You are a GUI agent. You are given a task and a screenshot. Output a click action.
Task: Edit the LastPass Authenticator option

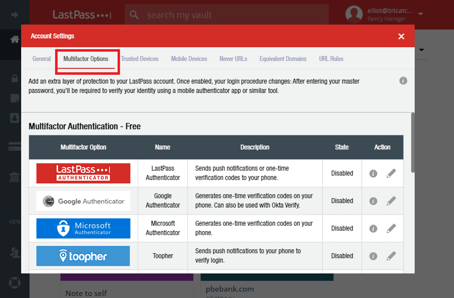coord(391,173)
